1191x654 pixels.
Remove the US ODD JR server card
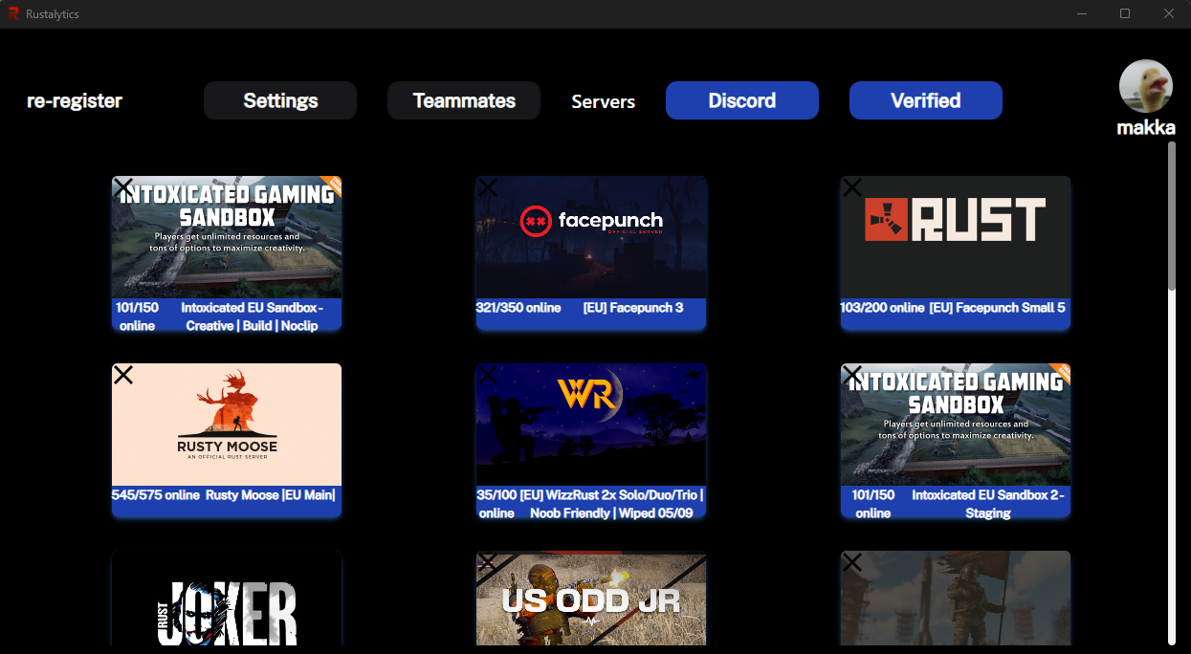(x=488, y=562)
